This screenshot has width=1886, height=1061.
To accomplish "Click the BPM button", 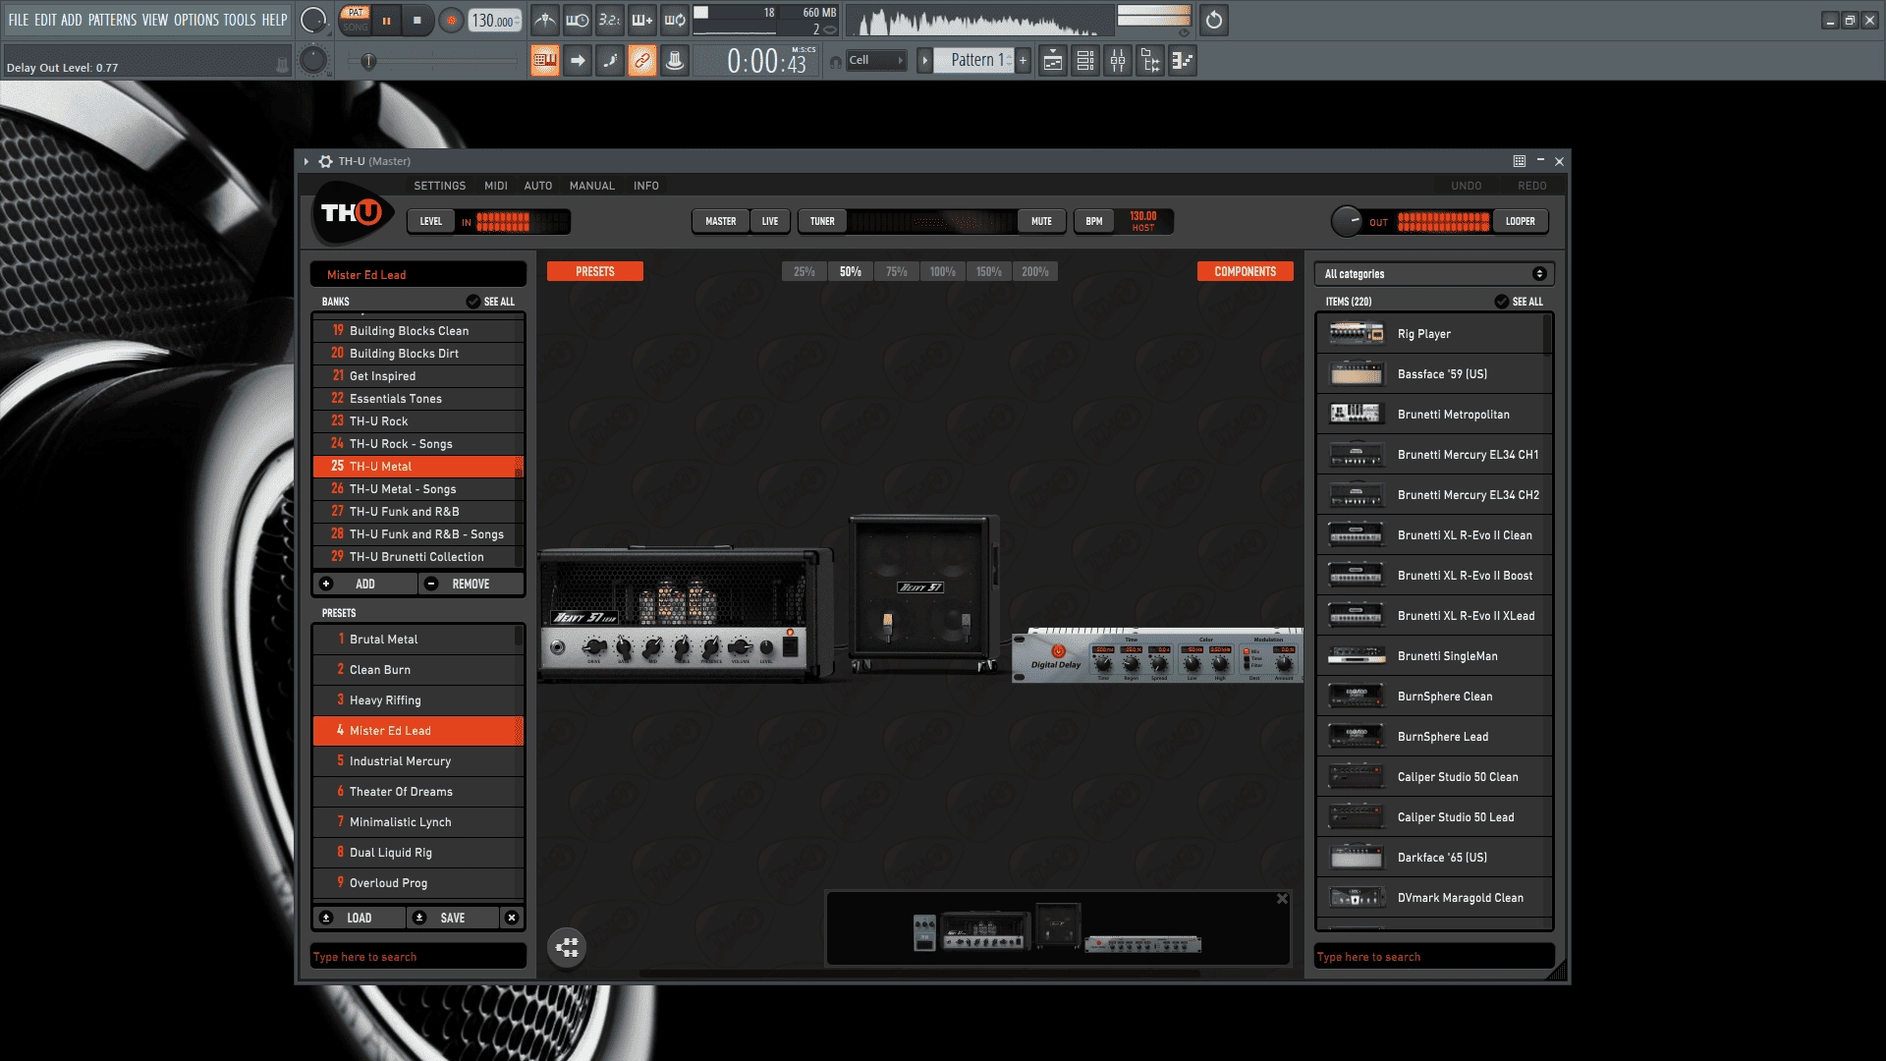I will [1093, 222].
